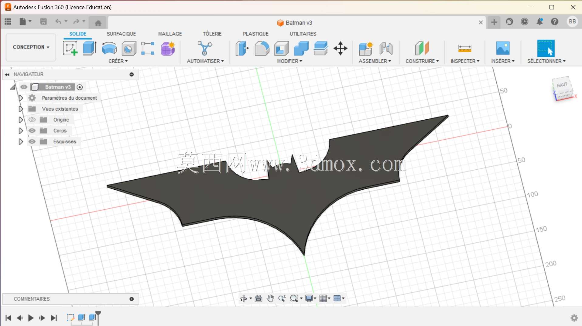Select the Fillet tool icon
The height and width of the screenshot is (326, 582).
262,48
